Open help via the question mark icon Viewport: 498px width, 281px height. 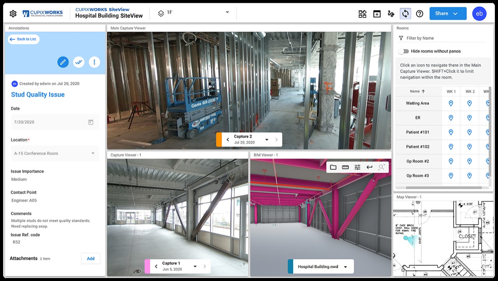pyautogui.click(x=419, y=14)
